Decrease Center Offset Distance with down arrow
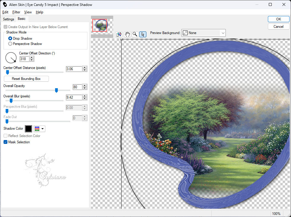 point(85,70)
